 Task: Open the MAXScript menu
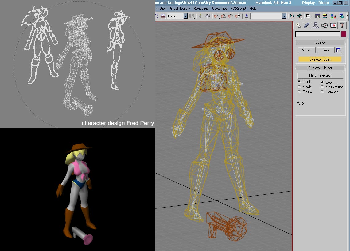[x=238, y=9]
